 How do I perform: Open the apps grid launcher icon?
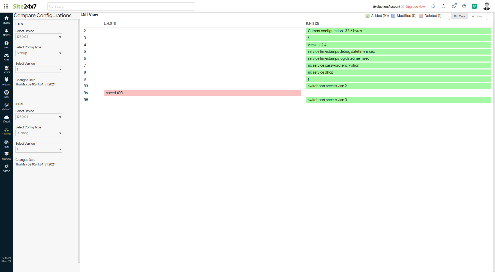[x=6, y=6]
